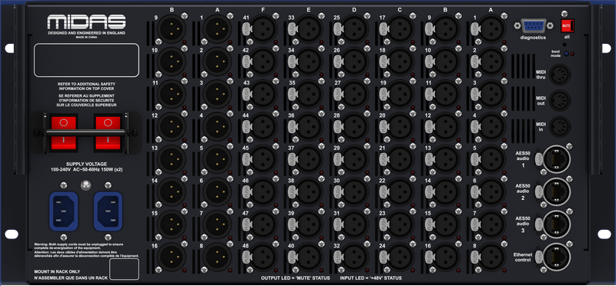Click the DESIGNED AND ENGINEERED IN ENGLAND text
Screen dimensions: 616x286
(x=86, y=33)
